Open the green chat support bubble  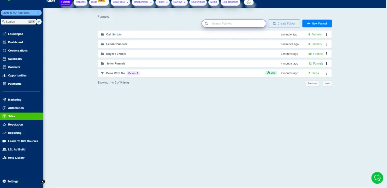pos(377,178)
